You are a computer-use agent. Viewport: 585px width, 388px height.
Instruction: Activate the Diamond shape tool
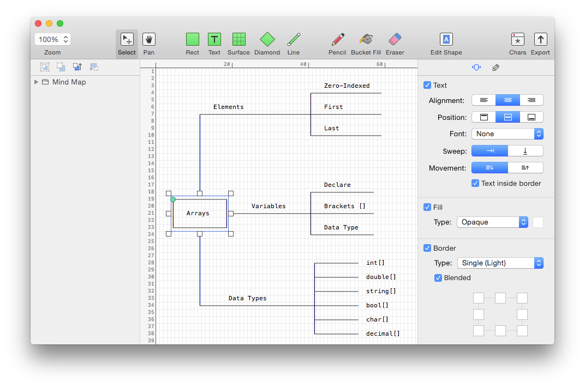coord(267,40)
